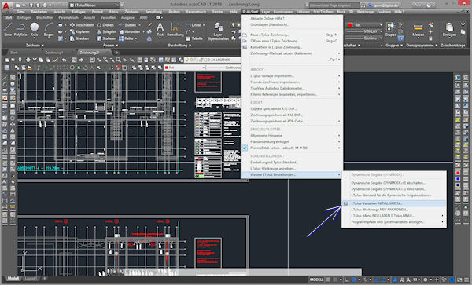472x285 pixels.
Task: Expand the Ändern panel dropdown
Action: click(x=110, y=46)
